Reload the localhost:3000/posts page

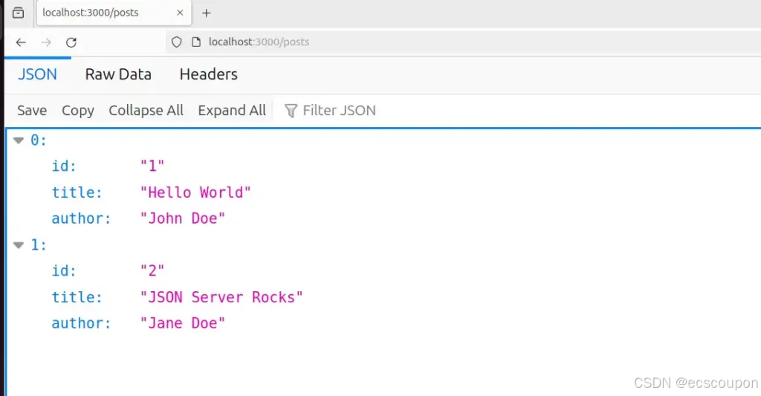[x=71, y=42]
